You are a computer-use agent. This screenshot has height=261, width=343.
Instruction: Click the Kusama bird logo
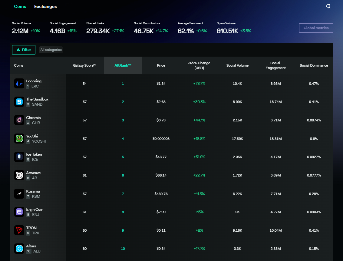coord(19,193)
